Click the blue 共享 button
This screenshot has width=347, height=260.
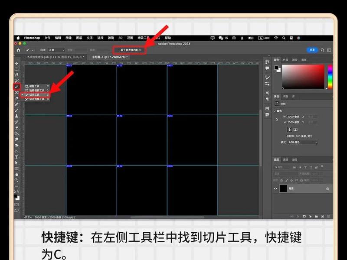pos(312,50)
